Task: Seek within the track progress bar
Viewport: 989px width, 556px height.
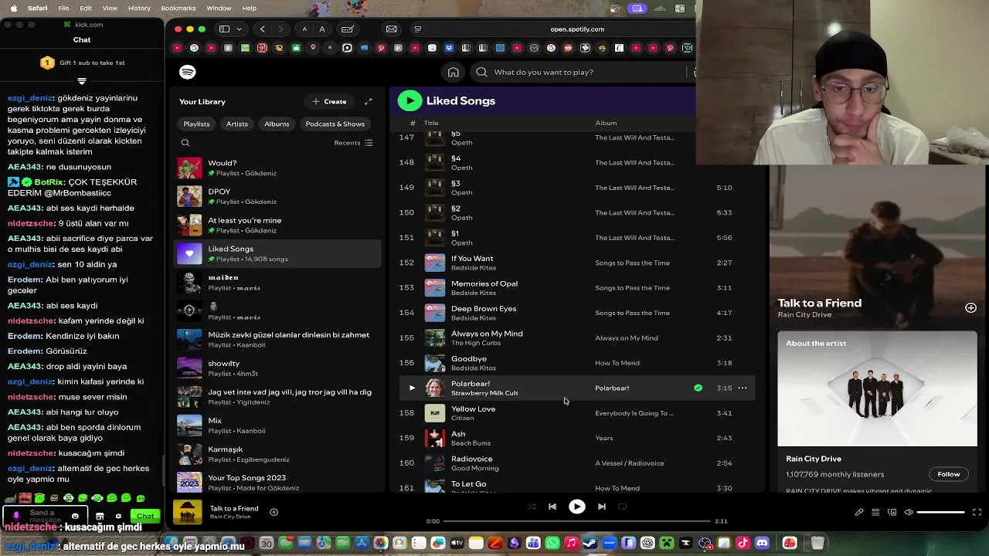Action: point(576,521)
